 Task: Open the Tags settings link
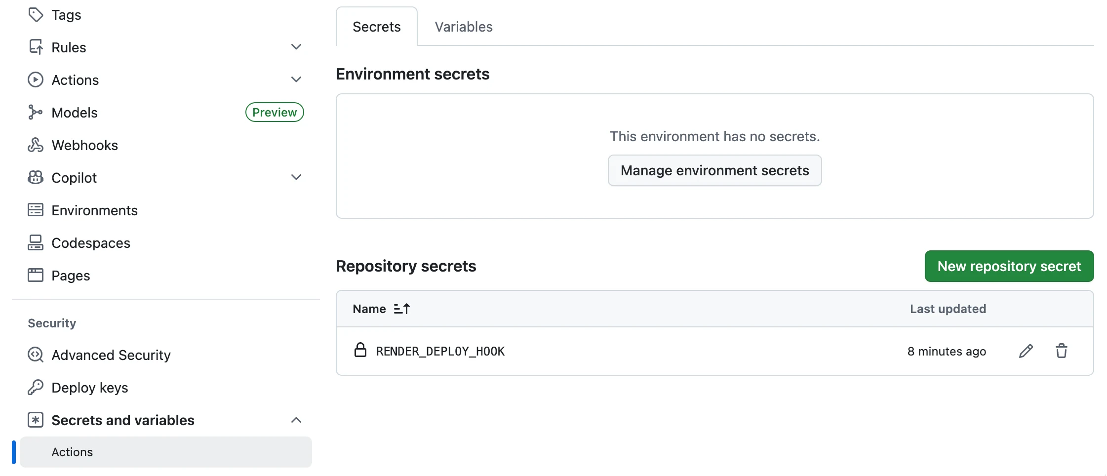pos(66,15)
